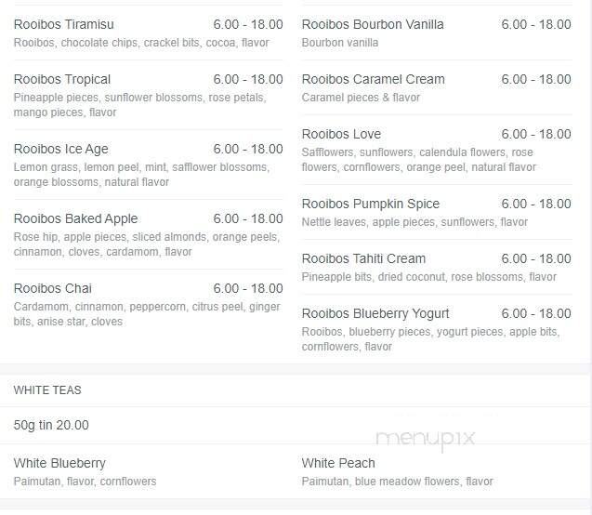Click the Rooibos Chai ingredients description

(147, 314)
